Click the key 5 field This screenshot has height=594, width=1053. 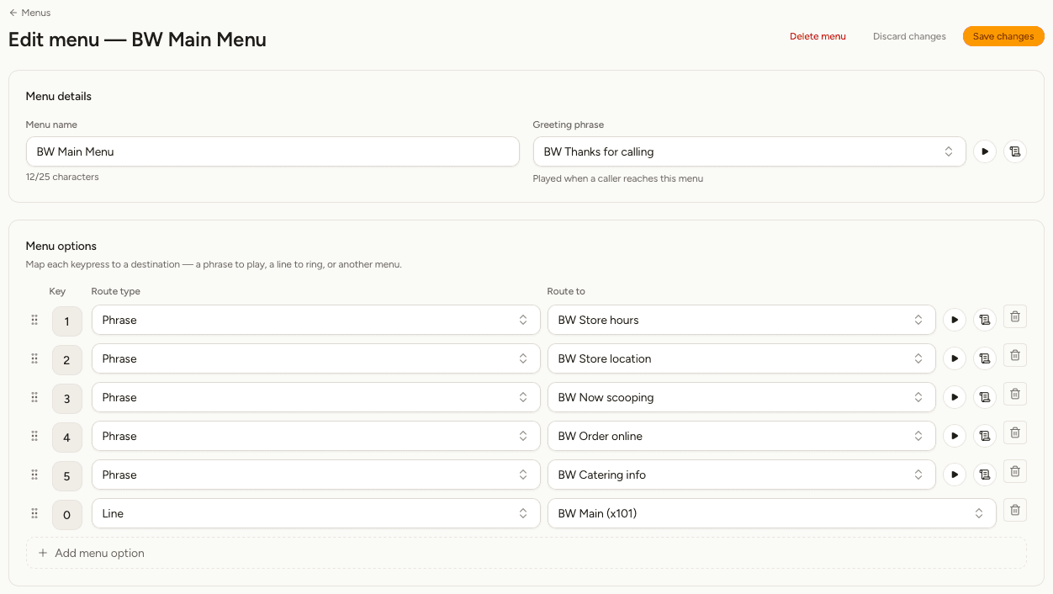pos(67,476)
